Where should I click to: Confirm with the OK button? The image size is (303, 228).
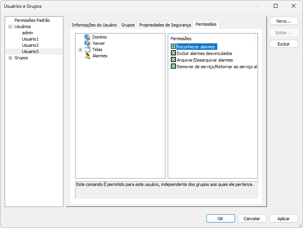[x=221, y=219]
